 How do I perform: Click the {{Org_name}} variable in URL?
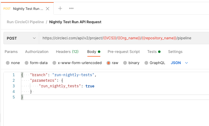click(129, 38)
